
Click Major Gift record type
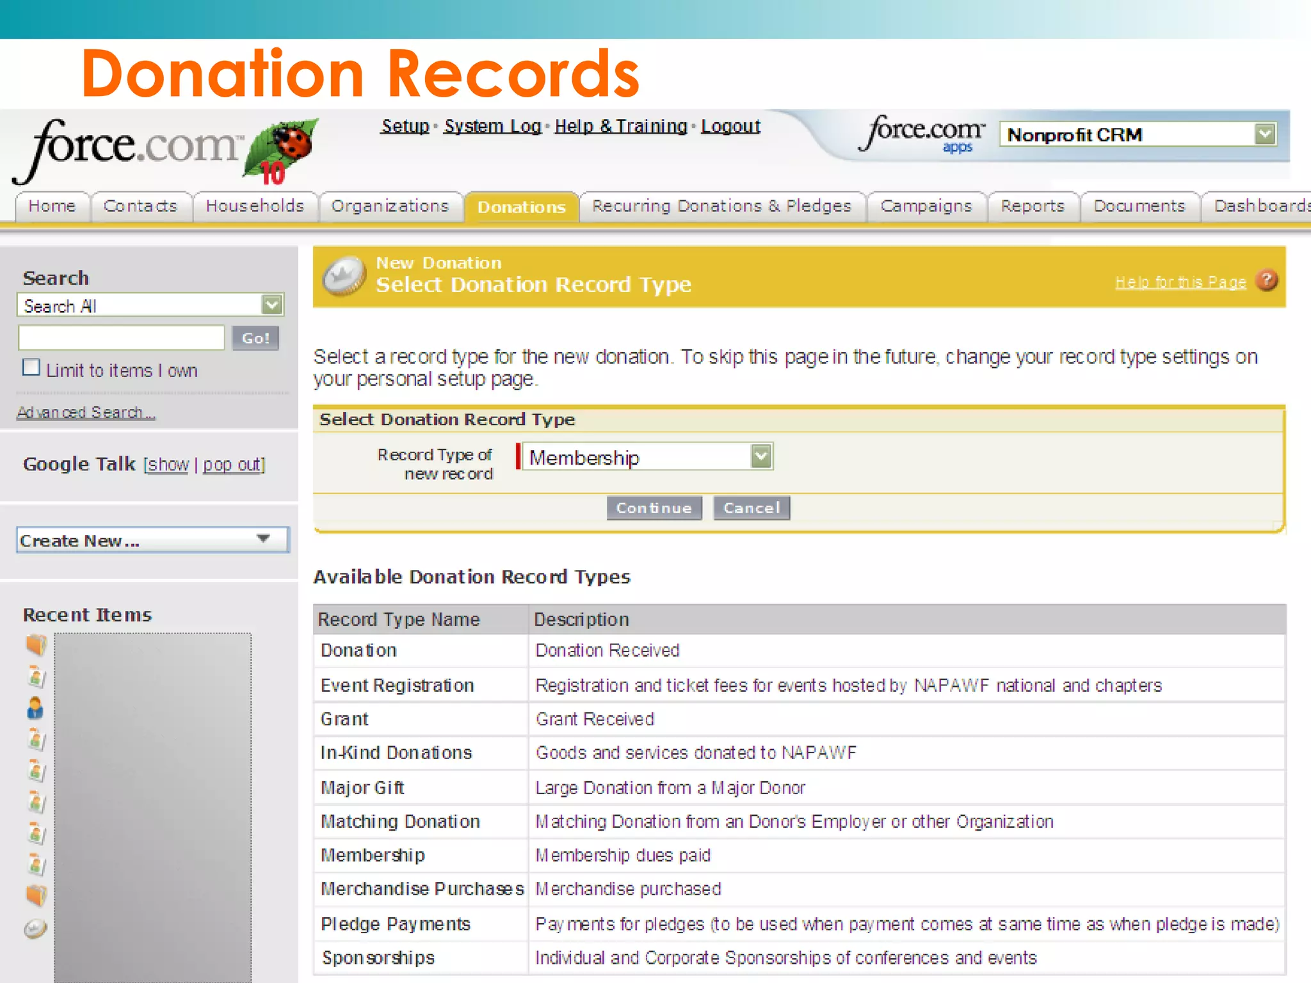[x=362, y=788]
